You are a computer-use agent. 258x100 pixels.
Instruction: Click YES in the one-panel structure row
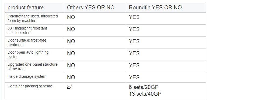pos(134,66)
